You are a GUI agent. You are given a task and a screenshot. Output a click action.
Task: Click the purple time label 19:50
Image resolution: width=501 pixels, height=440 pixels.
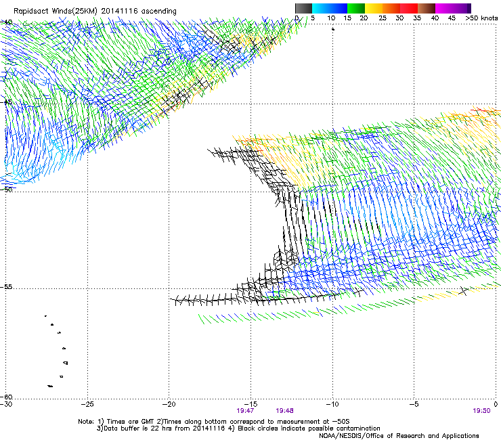tap(481, 411)
